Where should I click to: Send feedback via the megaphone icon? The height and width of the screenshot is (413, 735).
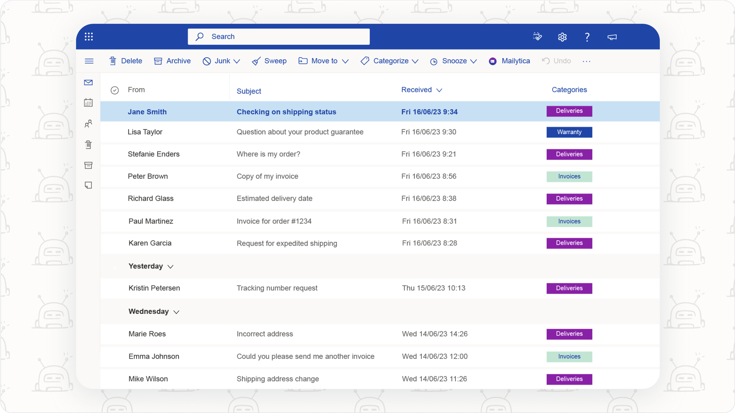pos(612,37)
